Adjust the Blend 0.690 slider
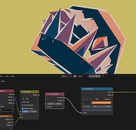The image size is (136, 130). 55,104
